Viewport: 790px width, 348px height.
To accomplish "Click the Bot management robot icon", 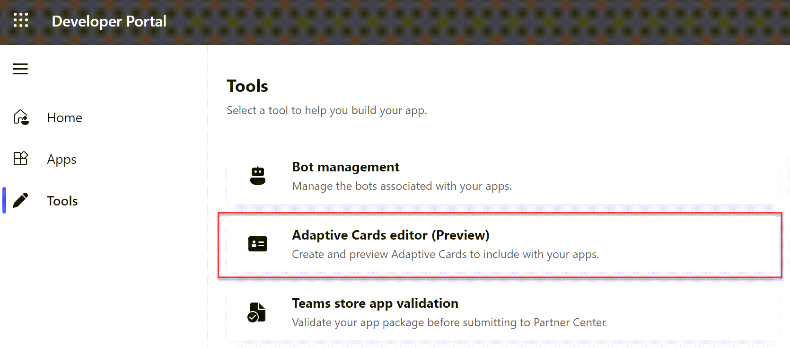I will (x=258, y=176).
